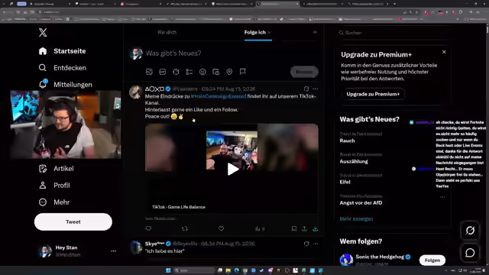
Task: Schedule the post with calendar icon
Action: 215,72
